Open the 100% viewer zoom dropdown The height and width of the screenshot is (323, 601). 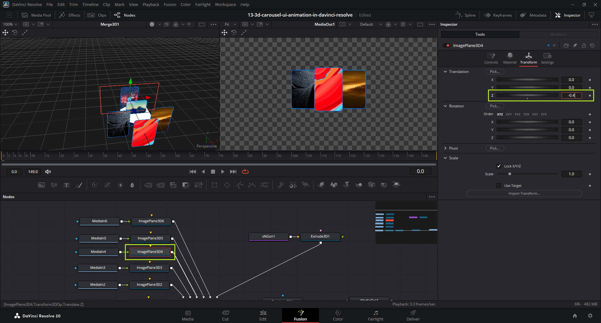pyautogui.click(x=10, y=24)
